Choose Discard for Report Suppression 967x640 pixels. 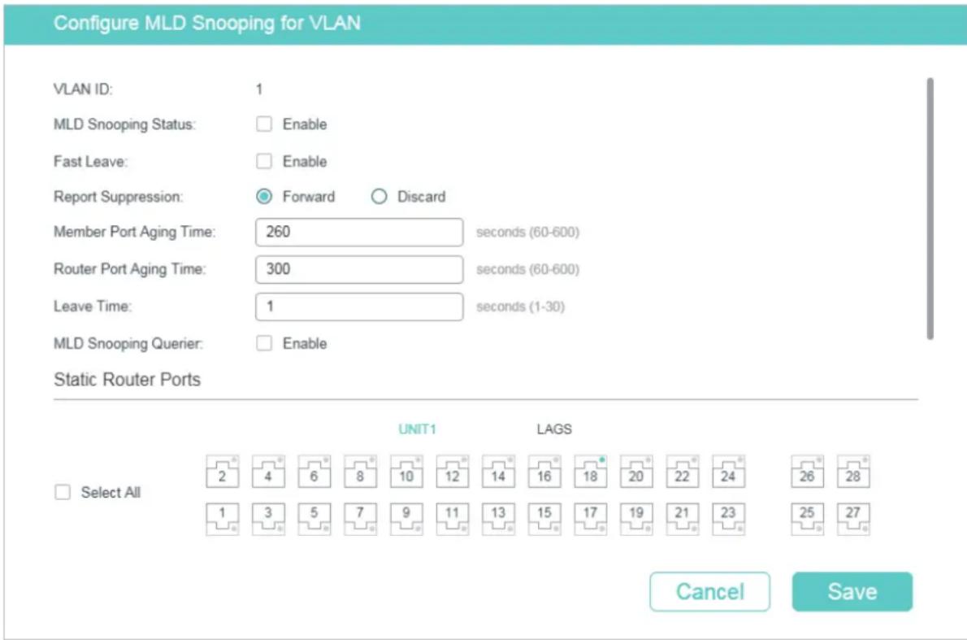[379, 196]
